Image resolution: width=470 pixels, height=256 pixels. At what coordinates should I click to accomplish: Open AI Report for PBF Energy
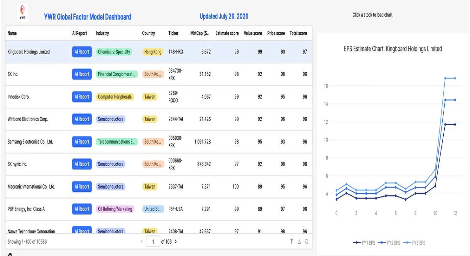(82, 209)
